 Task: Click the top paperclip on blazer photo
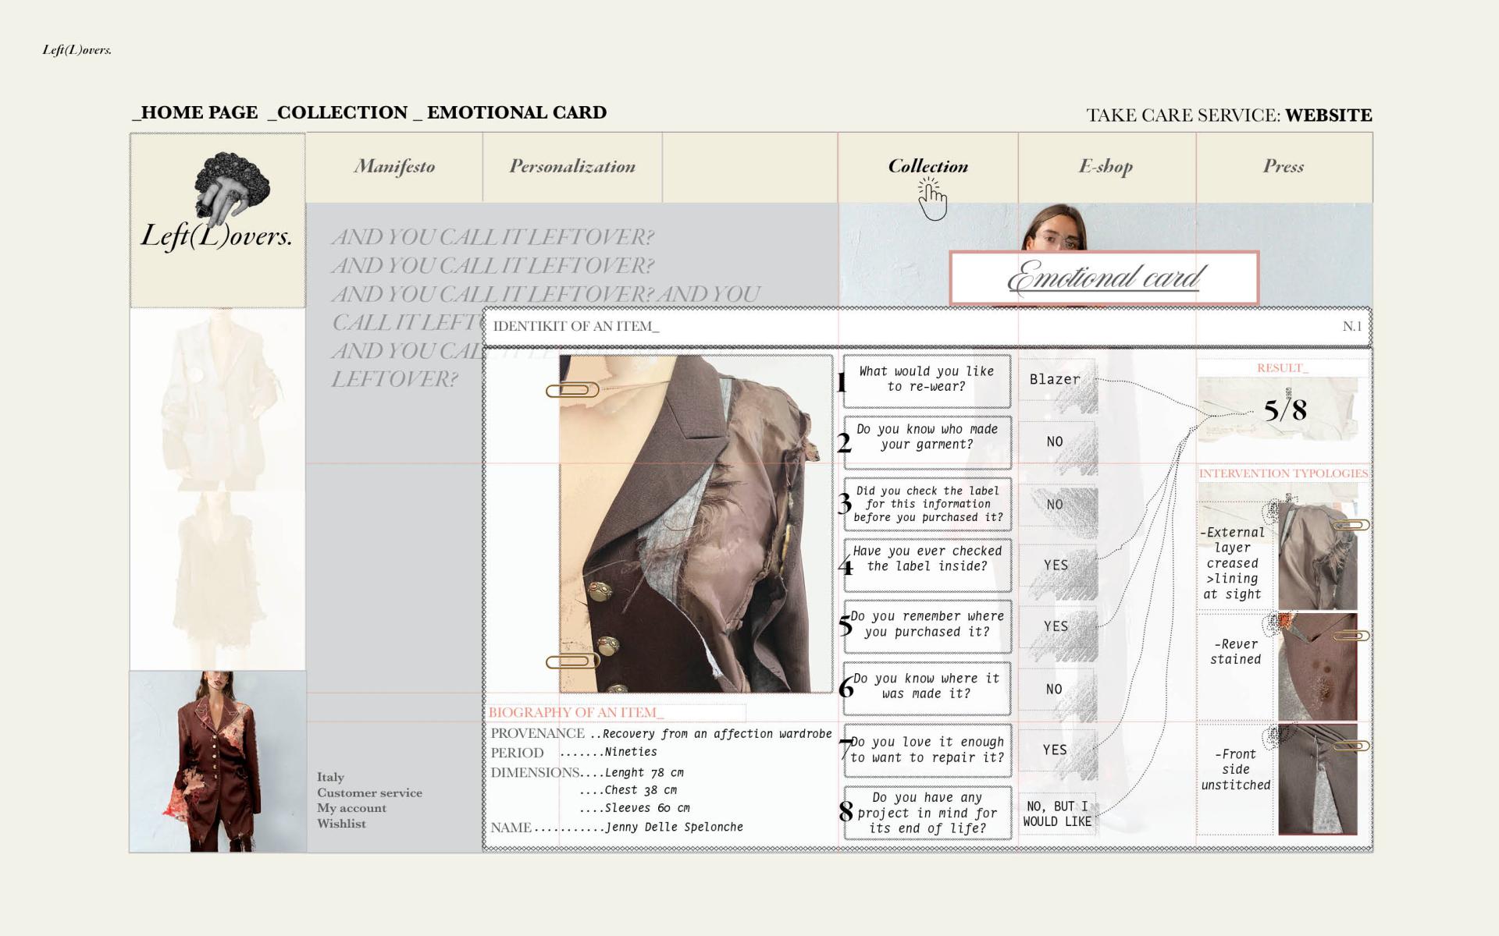(572, 390)
